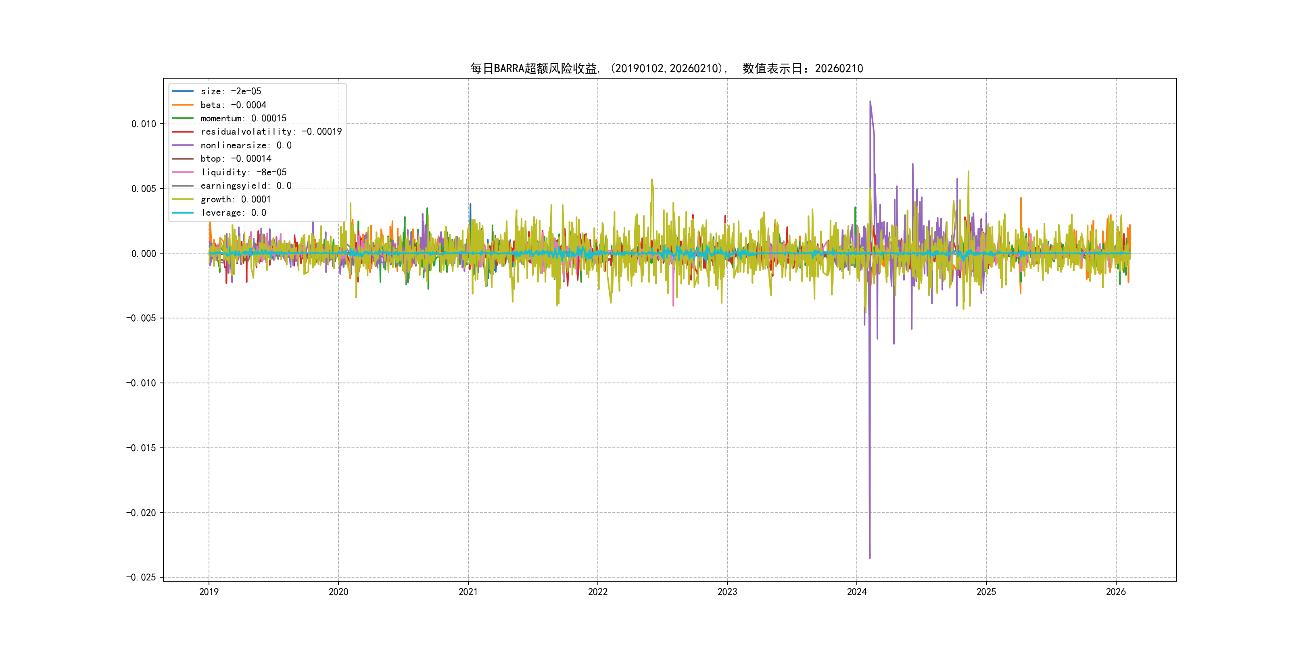Click the bottom of the purple 2024 spike
Screen dimensions: 1307x653
[870, 557]
